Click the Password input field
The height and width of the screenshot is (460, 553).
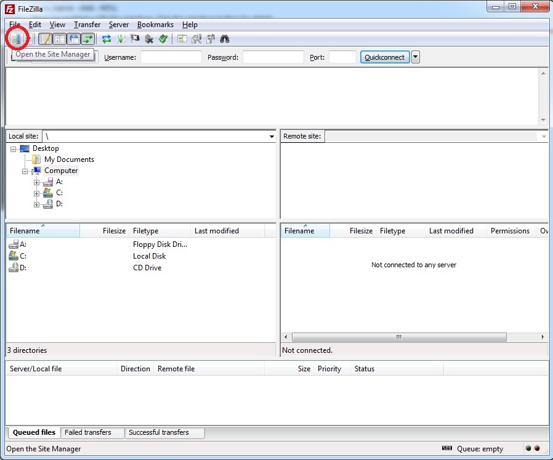(x=273, y=57)
